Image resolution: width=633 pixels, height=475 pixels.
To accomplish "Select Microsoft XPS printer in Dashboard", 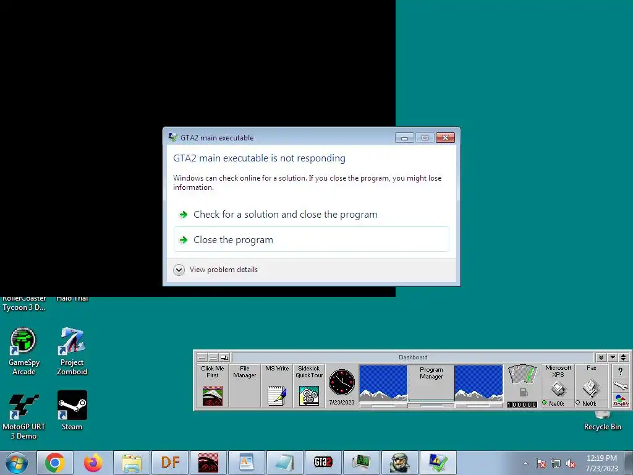I will point(558,382).
